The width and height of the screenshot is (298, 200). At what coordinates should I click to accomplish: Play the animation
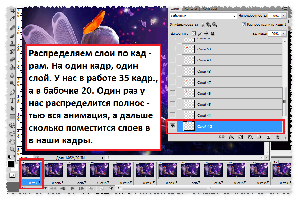pyautogui.click(x=73, y=188)
